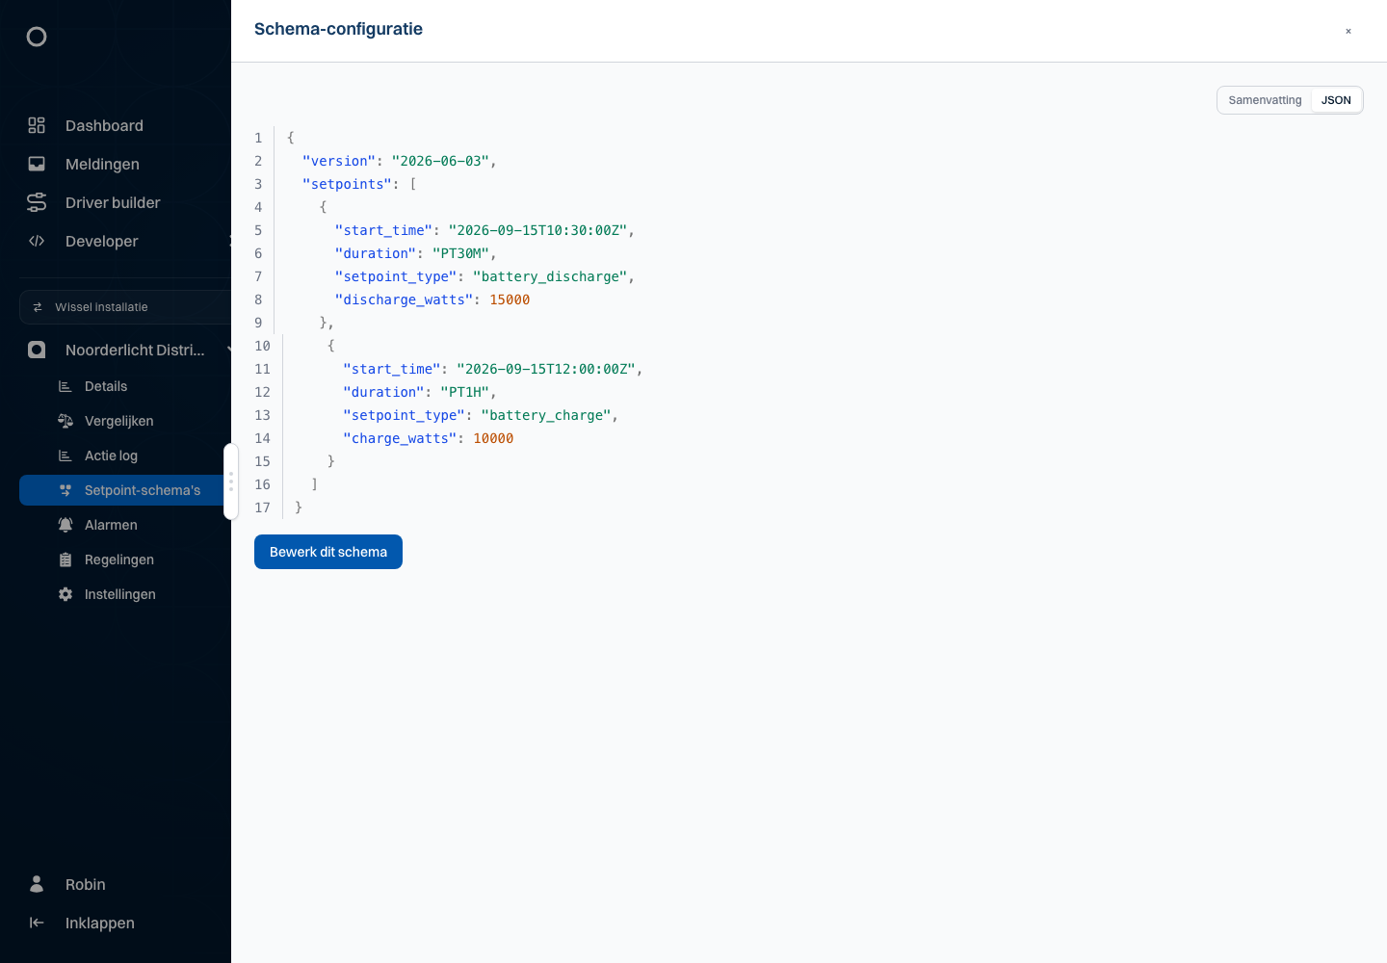Open Vergelijken subpage
1387x963 pixels.
click(119, 421)
